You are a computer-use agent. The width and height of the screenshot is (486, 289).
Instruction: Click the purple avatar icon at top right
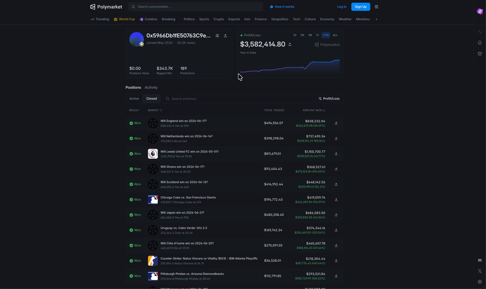point(480,11)
